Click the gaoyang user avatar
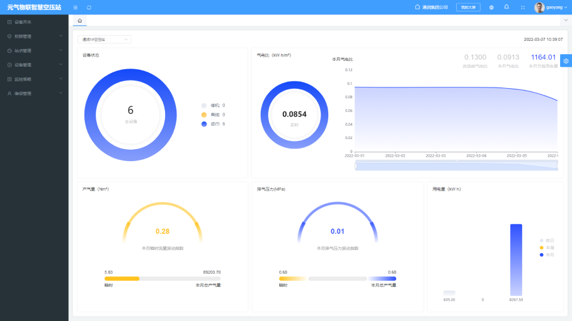 [x=539, y=8]
